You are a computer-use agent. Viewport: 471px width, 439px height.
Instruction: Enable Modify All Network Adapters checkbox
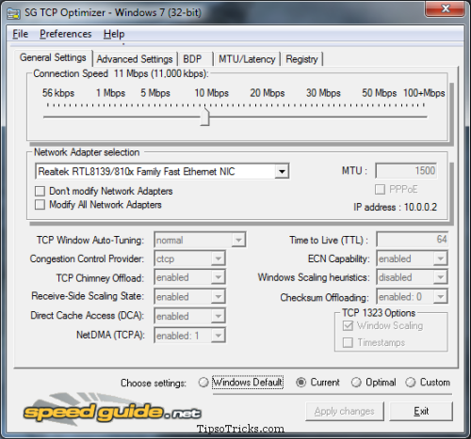coord(40,205)
